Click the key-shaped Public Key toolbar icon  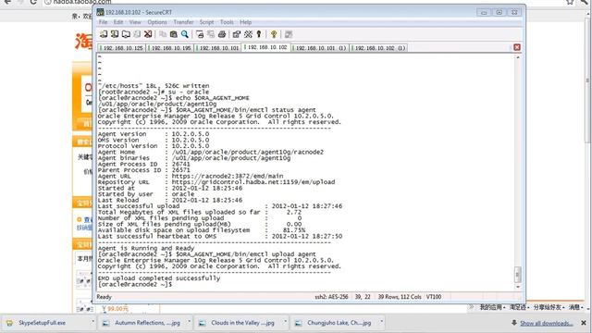[259, 34]
